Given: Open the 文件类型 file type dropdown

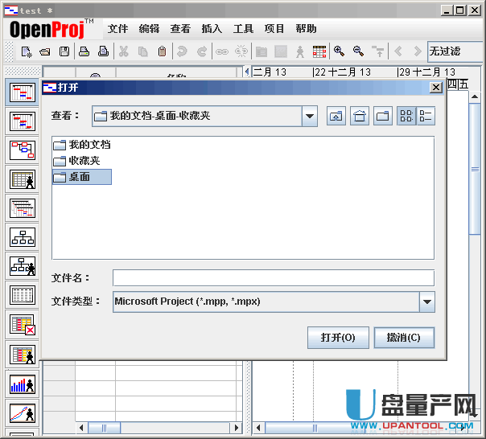Looking at the screenshot, I should (x=426, y=302).
